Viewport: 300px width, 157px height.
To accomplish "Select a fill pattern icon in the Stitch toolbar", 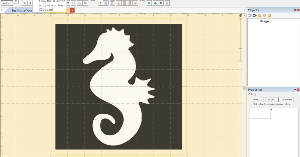I will (124, 3).
